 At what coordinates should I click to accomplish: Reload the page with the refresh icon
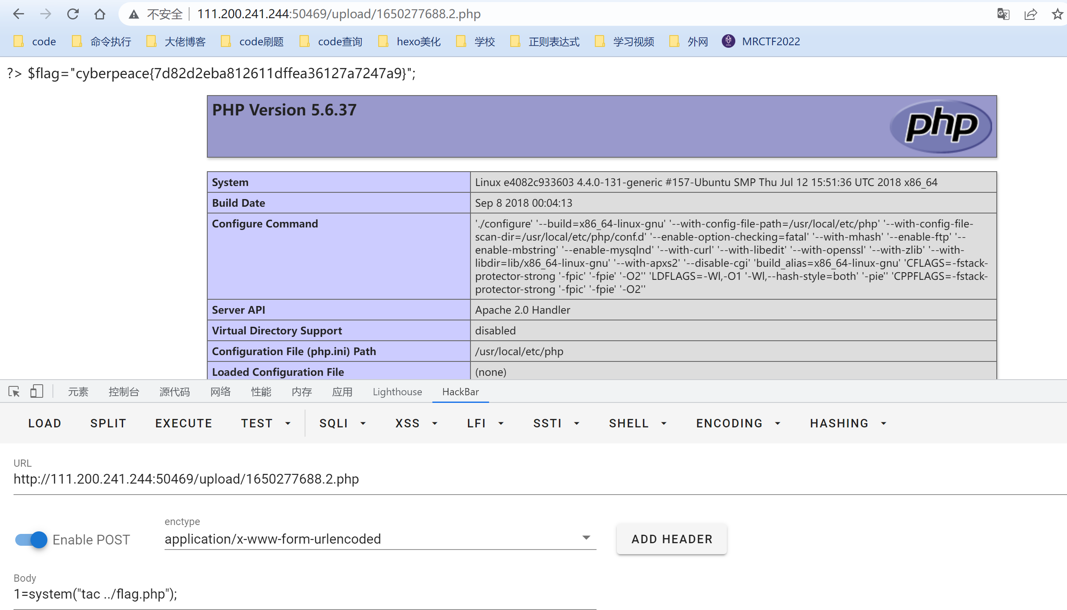coord(73,14)
